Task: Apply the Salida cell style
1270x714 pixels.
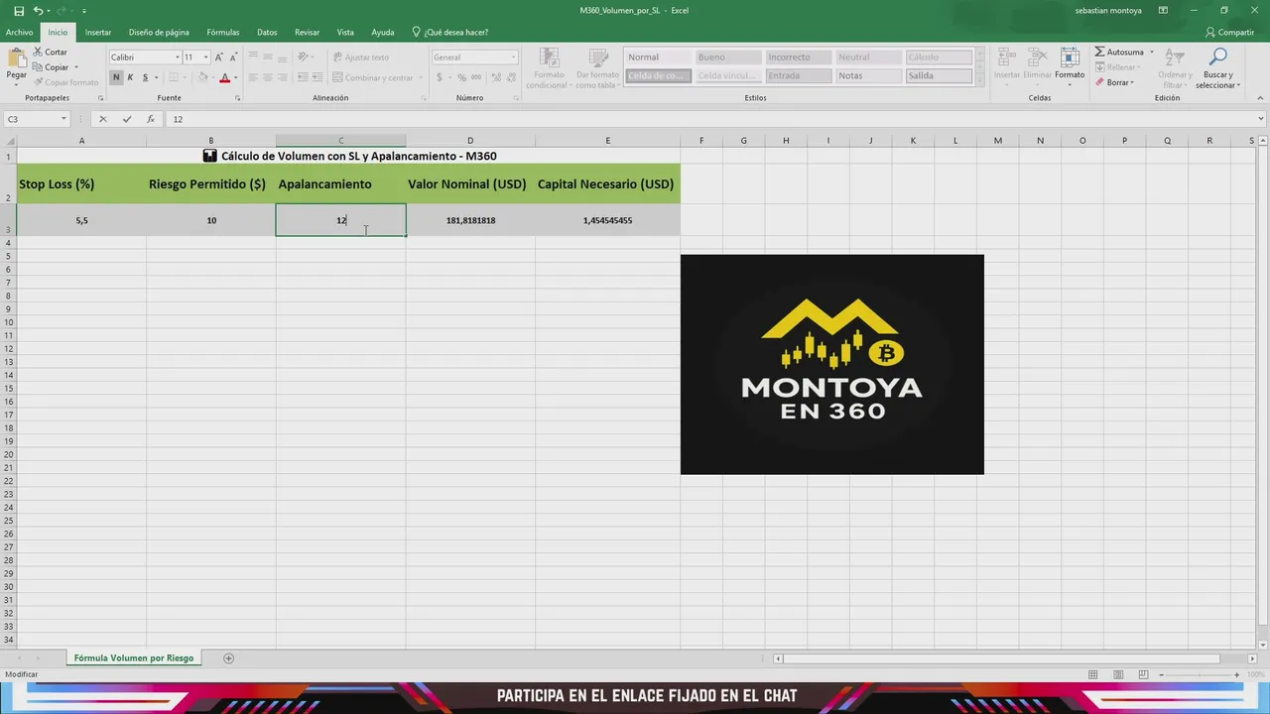Action: tap(939, 75)
